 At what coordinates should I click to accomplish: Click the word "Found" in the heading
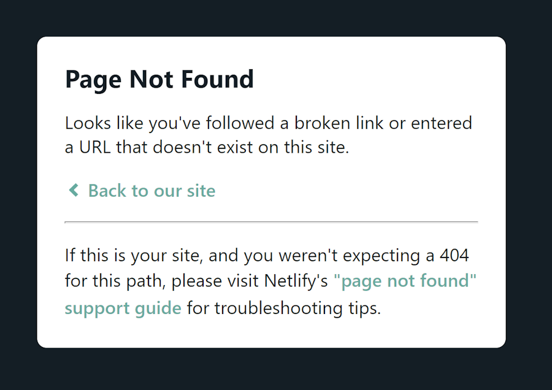point(222,80)
